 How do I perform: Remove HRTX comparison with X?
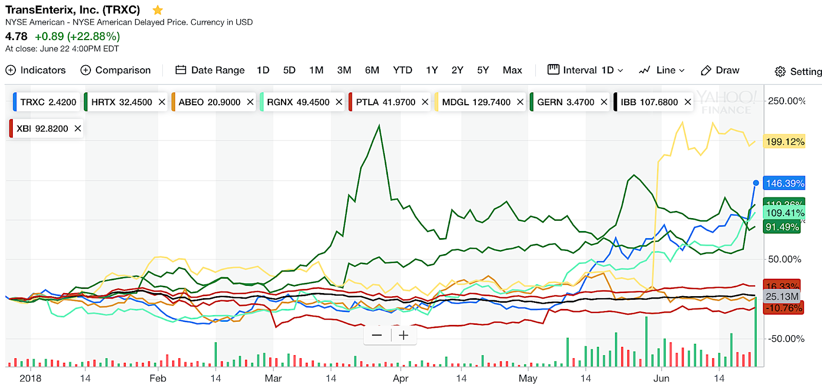(x=162, y=102)
